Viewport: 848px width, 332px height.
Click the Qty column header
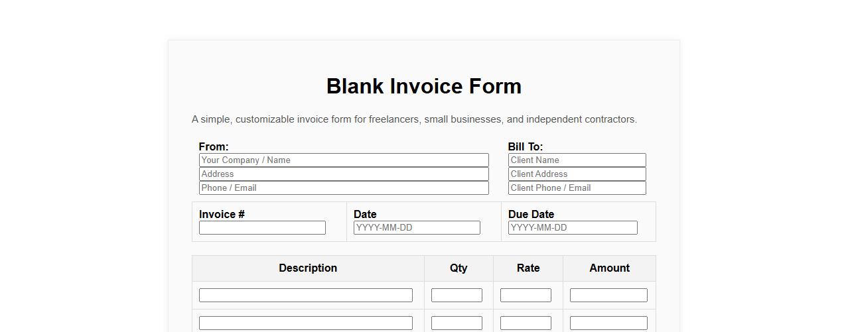[459, 268]
